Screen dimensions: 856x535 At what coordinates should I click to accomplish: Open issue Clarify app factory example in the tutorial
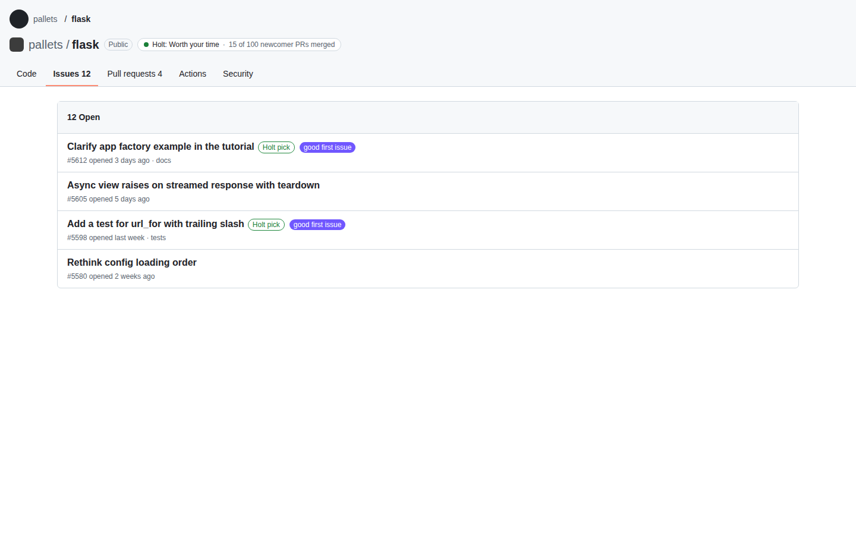160,146
